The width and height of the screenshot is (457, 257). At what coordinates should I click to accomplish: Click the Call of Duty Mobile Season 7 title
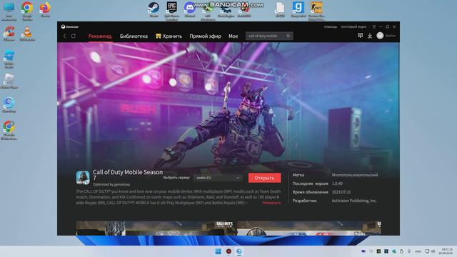128,175
